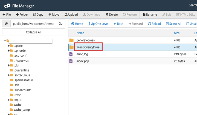Select the .trash folder in tree
Screen dimensions: 197x115
pos(18,95)
